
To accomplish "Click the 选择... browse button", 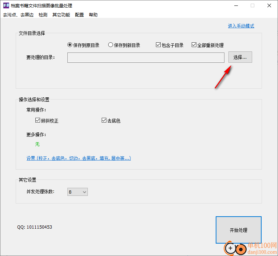I will (240, 57).
